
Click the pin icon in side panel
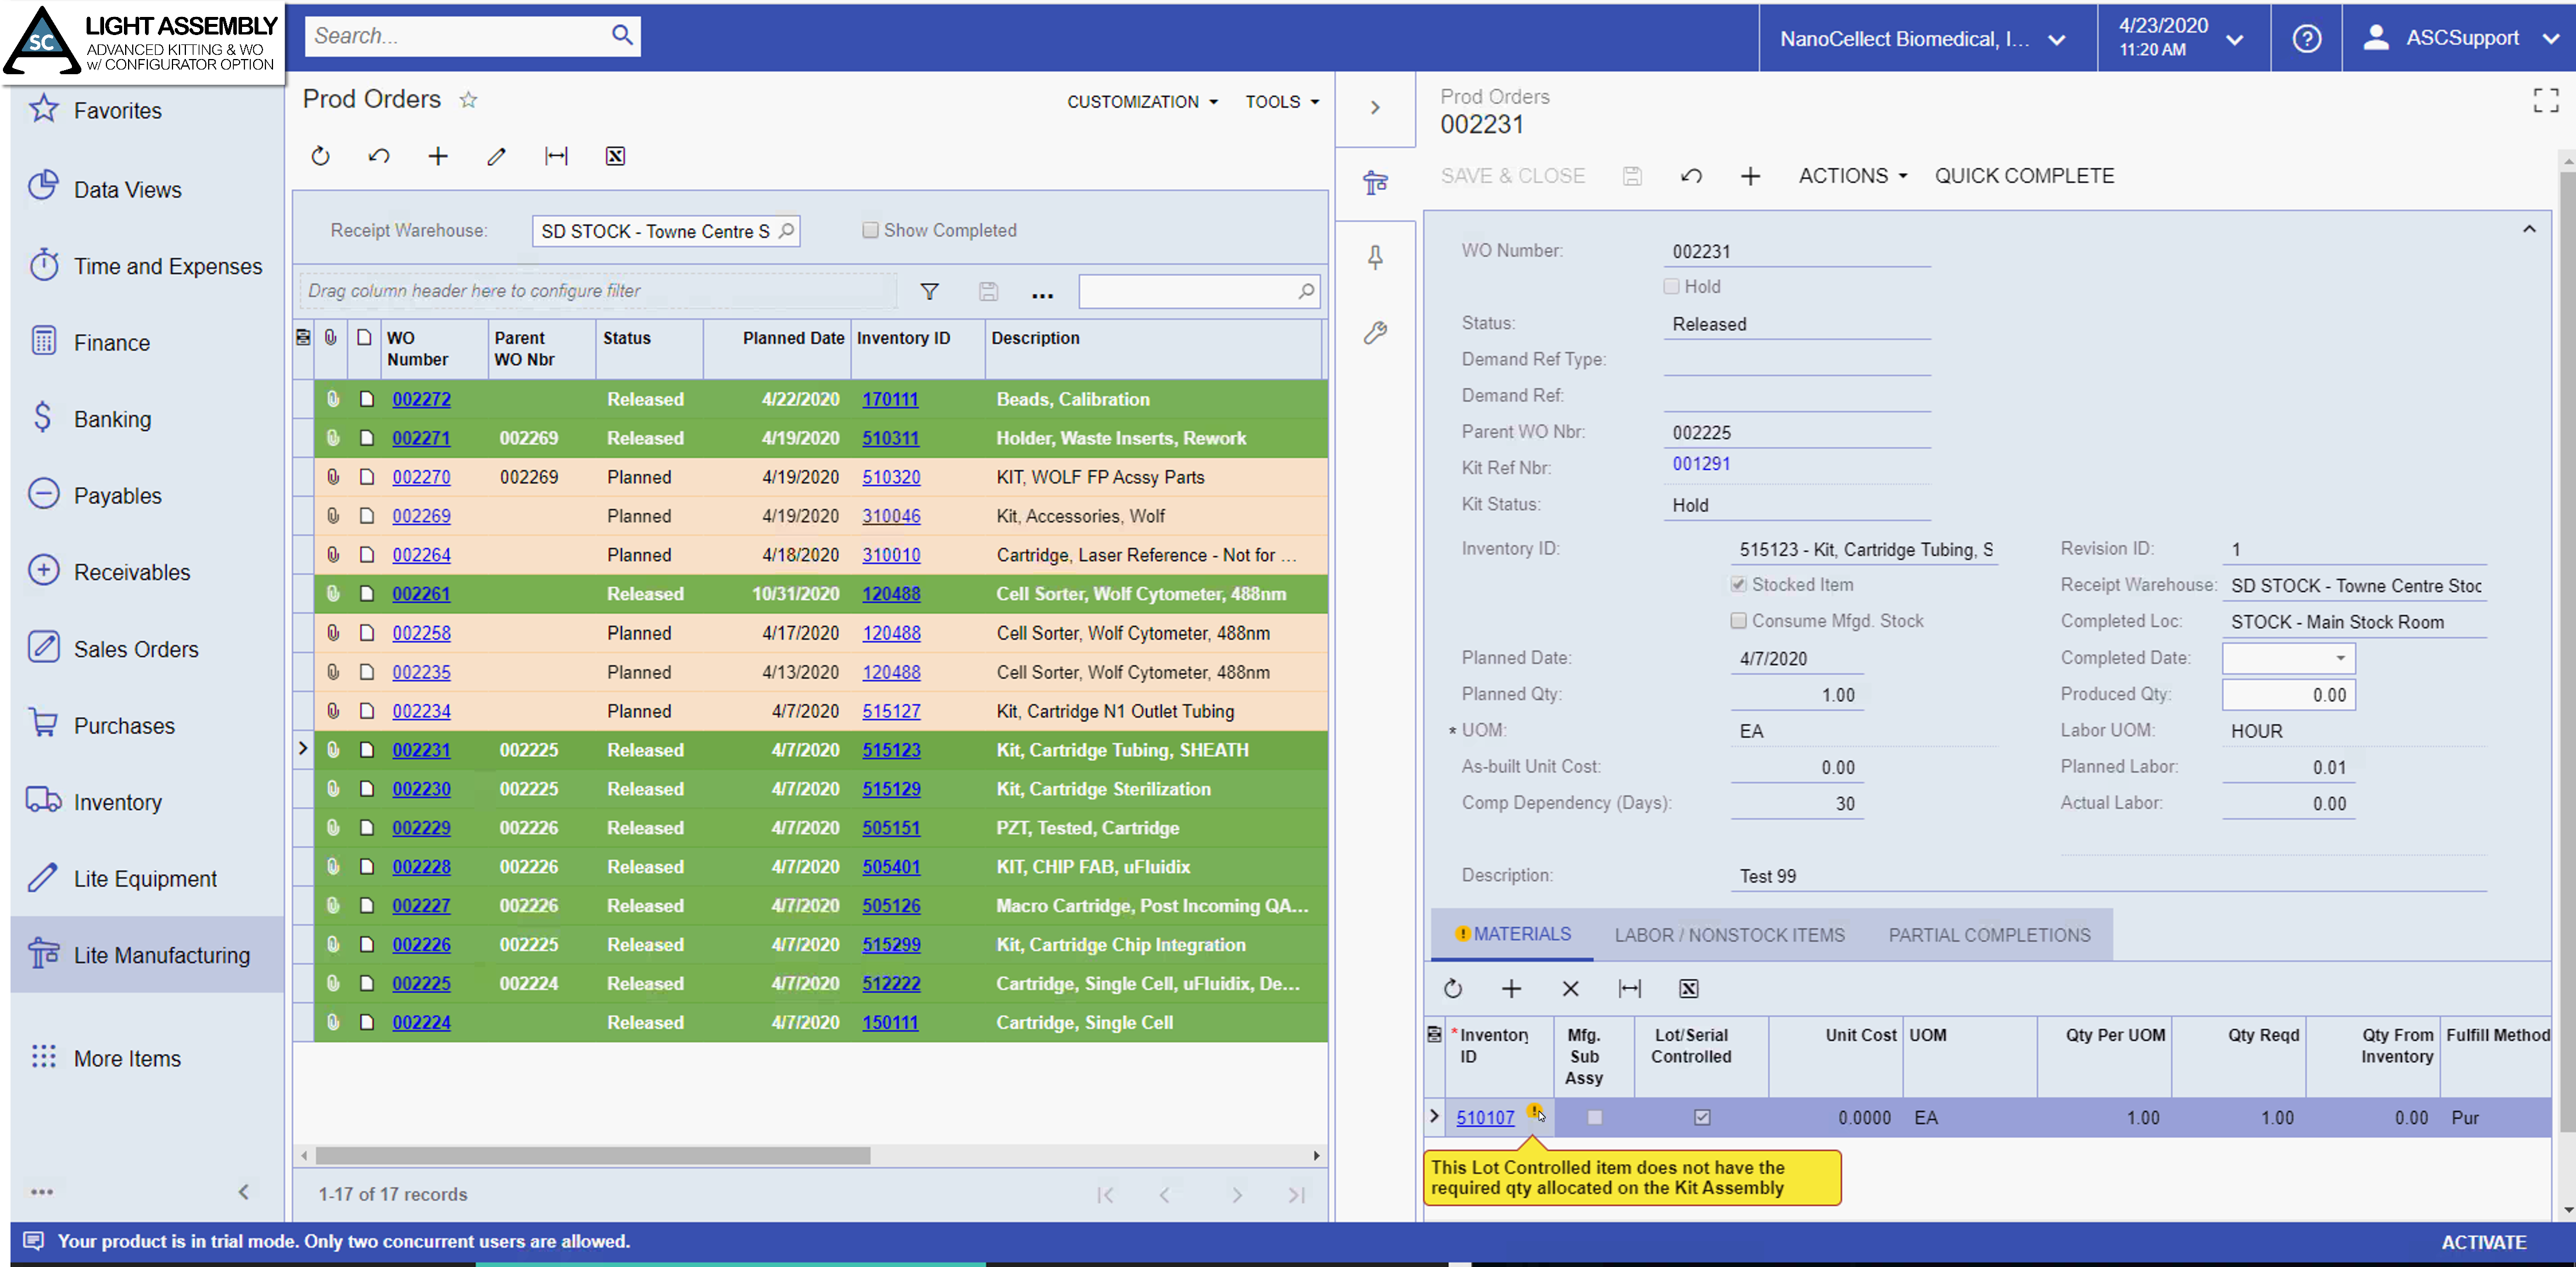pos(1376,258)
